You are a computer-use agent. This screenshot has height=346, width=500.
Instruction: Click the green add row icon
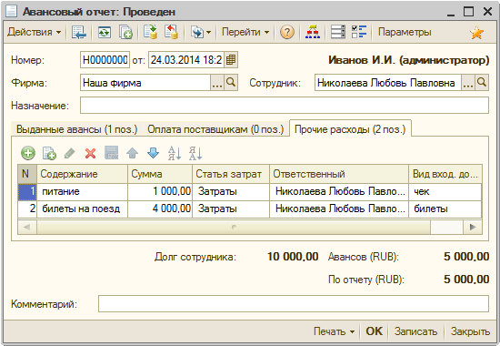[x=28, y=153]
